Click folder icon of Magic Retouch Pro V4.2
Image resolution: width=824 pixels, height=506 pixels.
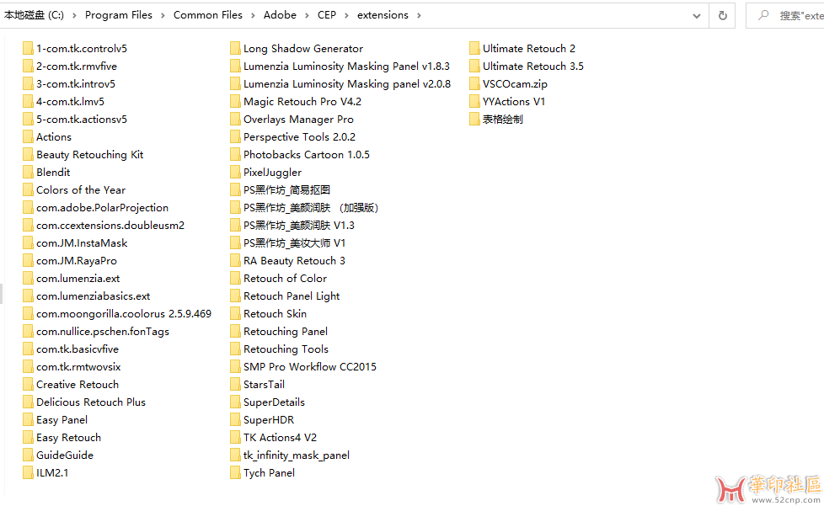point(235,101)
